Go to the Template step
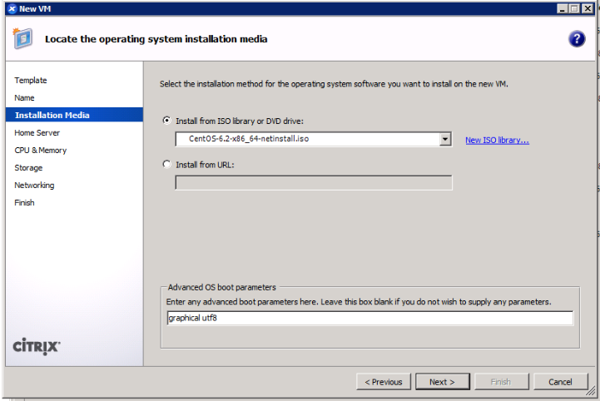This screenshot has width=600, height=401. [31, 81]
